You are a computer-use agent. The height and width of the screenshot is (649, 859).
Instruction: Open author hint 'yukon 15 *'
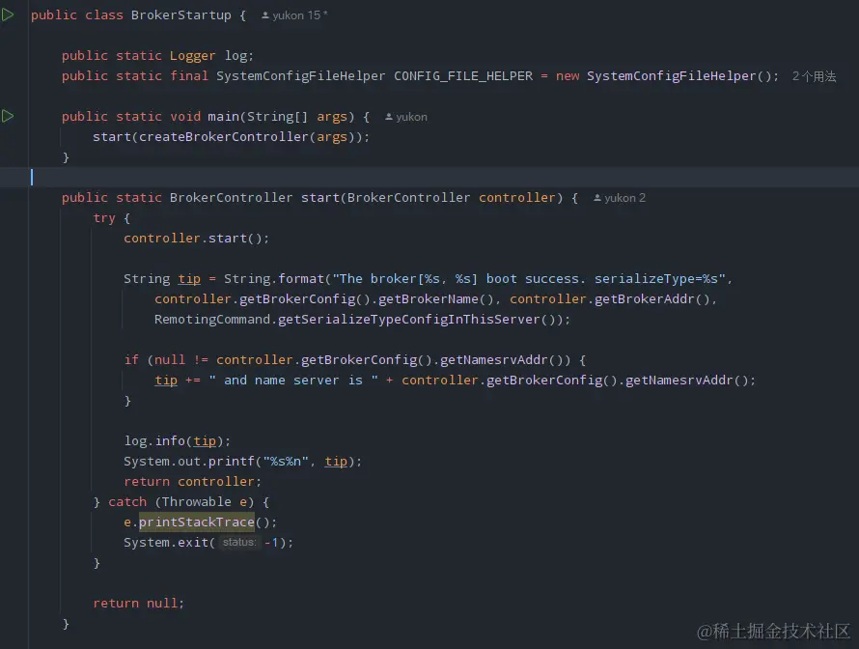(294, 15)
